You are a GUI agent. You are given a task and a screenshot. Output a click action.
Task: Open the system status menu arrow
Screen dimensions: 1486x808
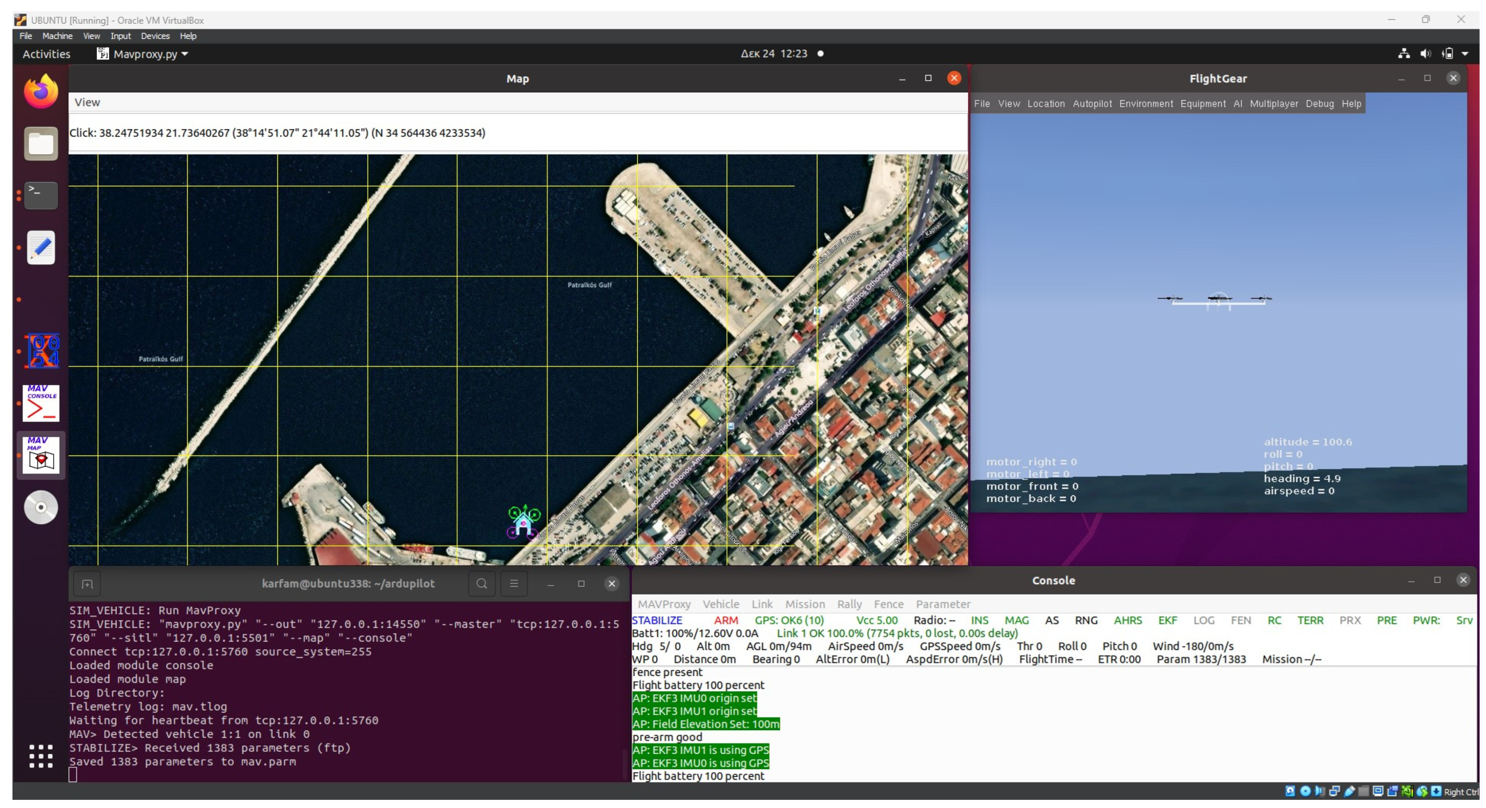(x=1465, y=54)
